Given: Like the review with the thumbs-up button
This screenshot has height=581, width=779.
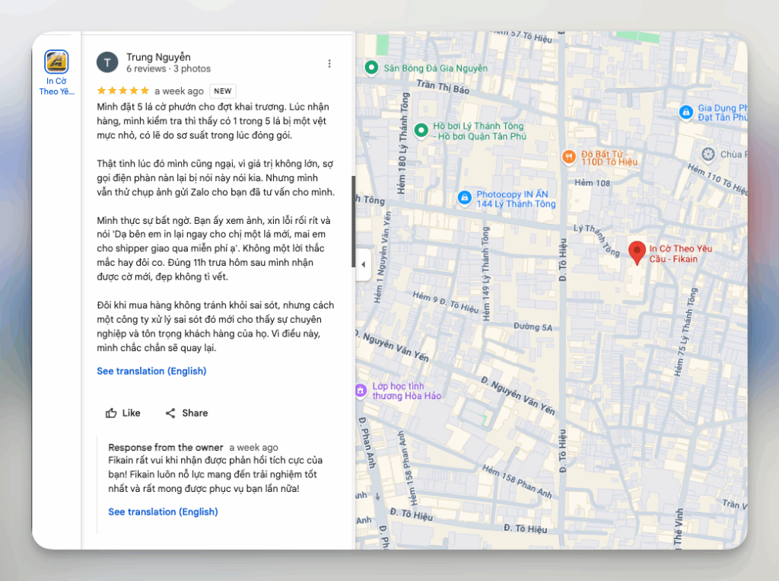Looking at the screenshot, I should [x=122, y=413].
